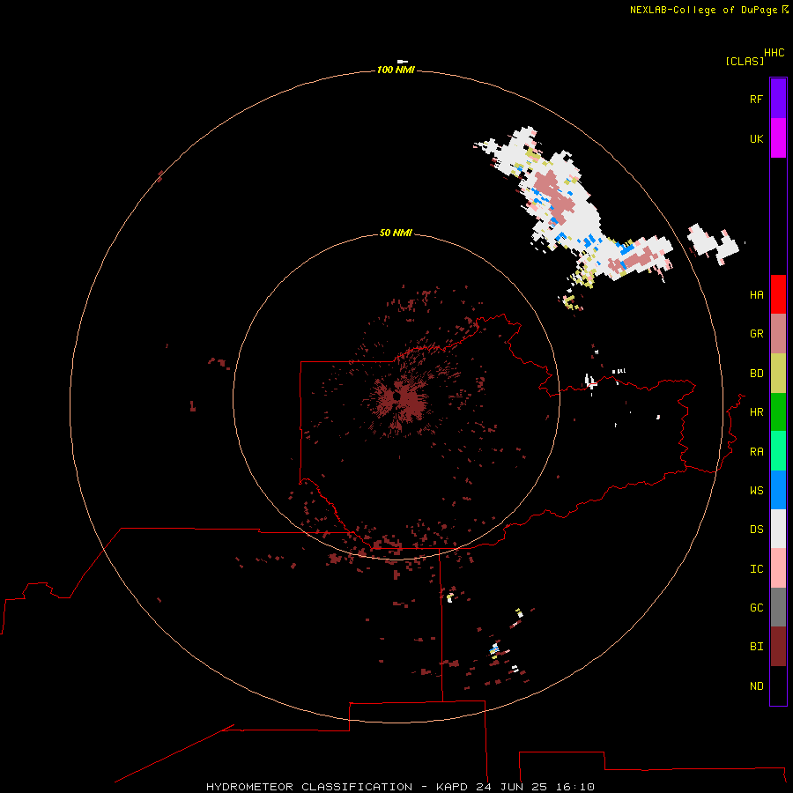Click the 16:10 timestamp text

(x=574, y=787)
